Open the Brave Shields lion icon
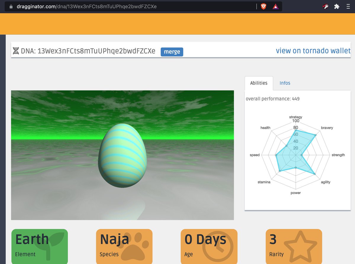Screen dimensions: 355x264 pyautogui.click(x=263, y=7)
